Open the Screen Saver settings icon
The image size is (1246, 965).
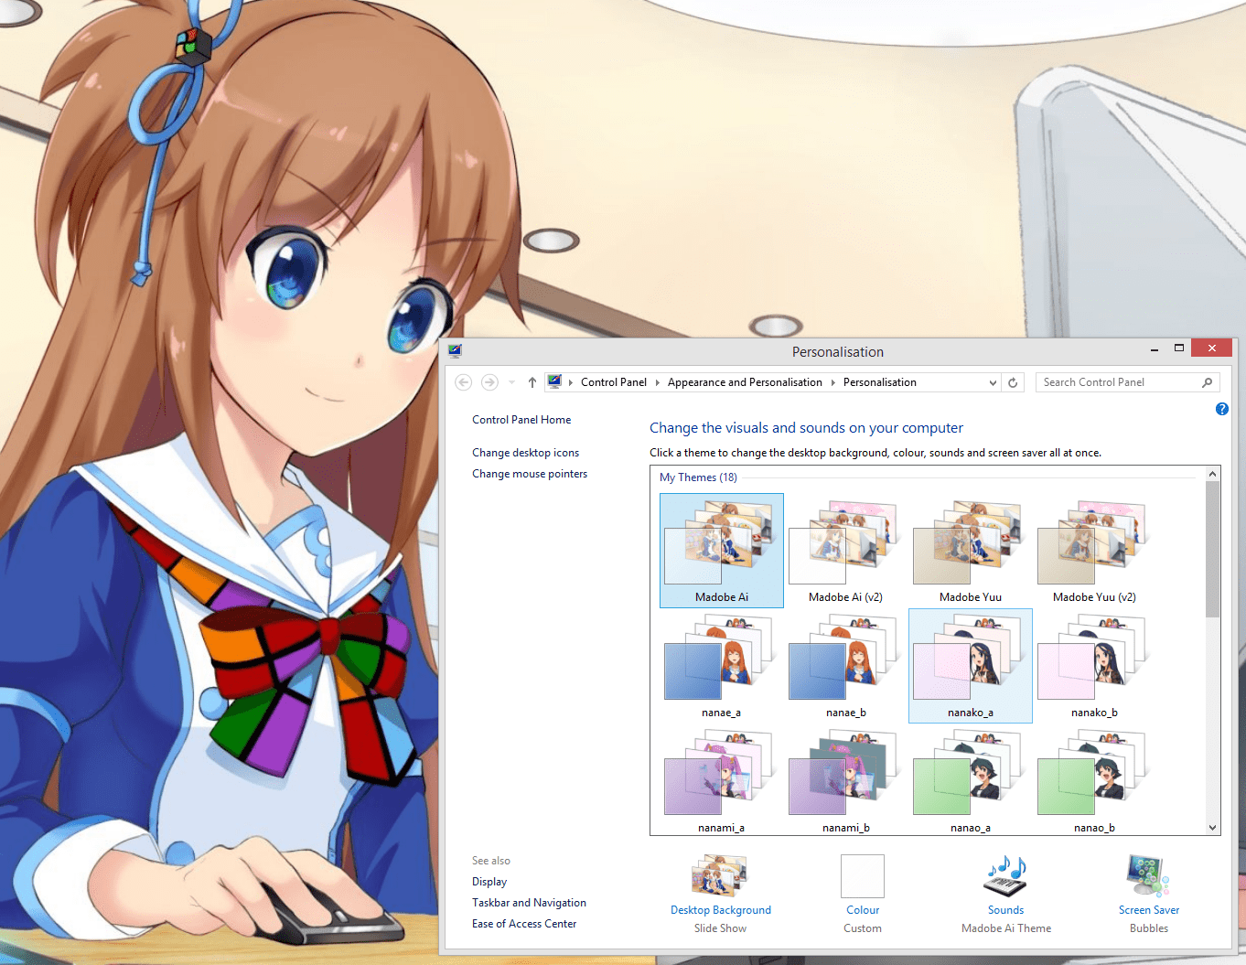point(1148,876)
